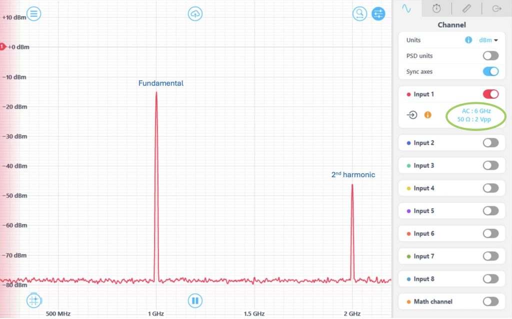Image resolution: width=512 pixels, height=319 pixels.
Task: Disable the Sync axes toggle
Action: click(490, 71)
